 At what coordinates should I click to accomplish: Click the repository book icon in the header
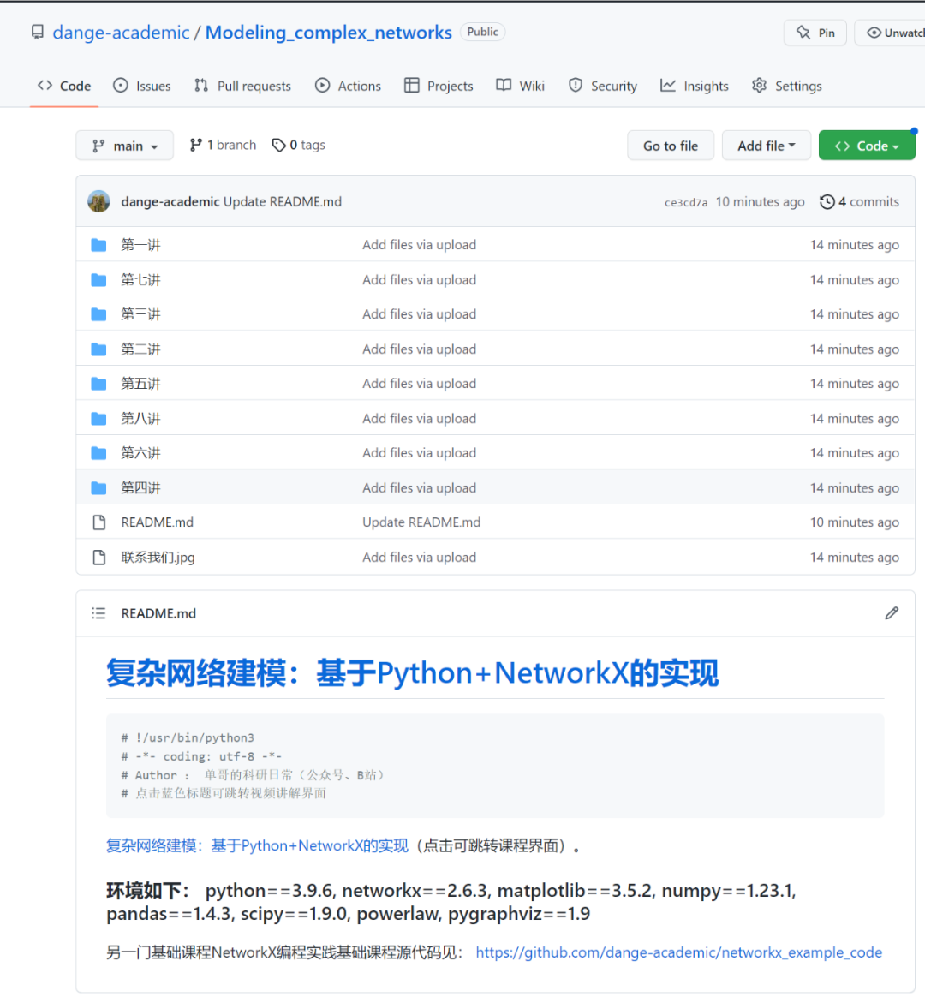coord(36,31)
